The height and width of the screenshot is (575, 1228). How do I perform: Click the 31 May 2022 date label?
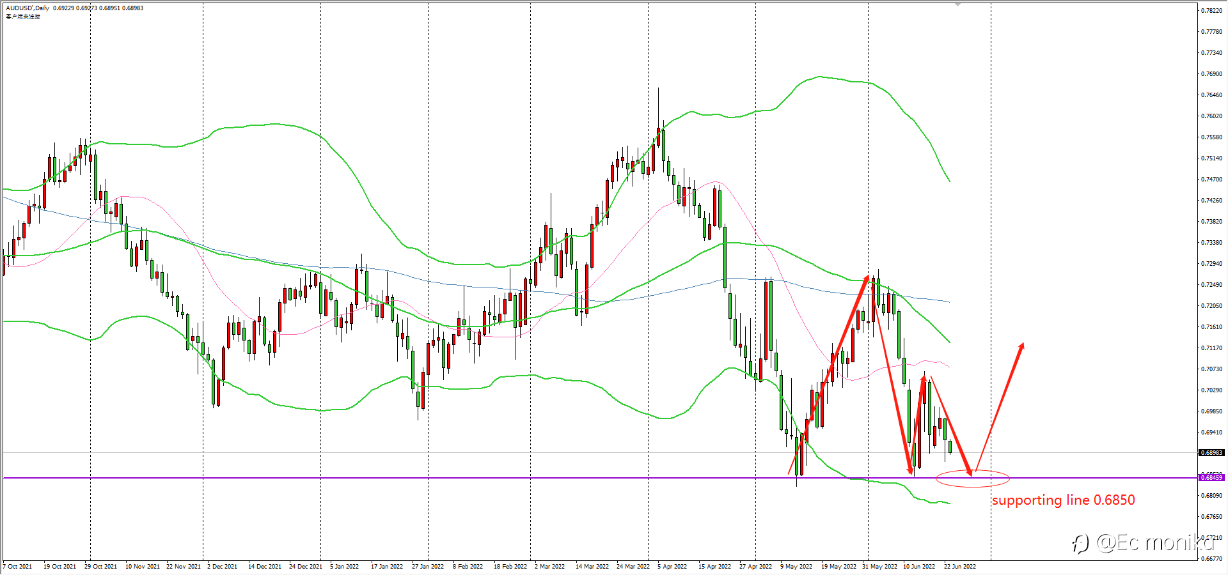[879, 567]
